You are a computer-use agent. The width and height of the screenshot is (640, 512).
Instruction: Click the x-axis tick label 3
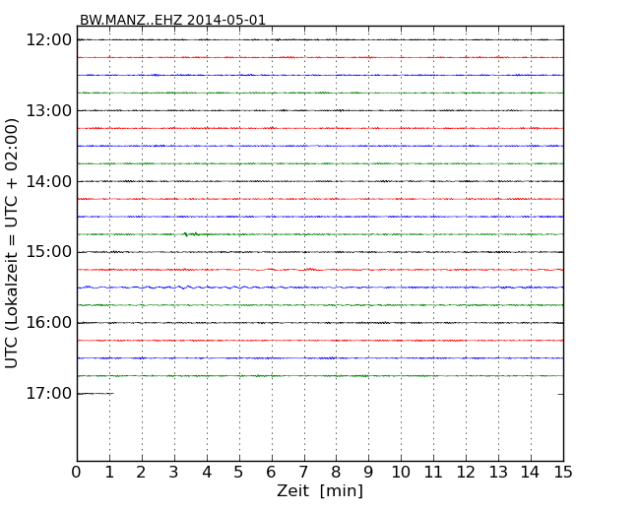pos(174,473)
